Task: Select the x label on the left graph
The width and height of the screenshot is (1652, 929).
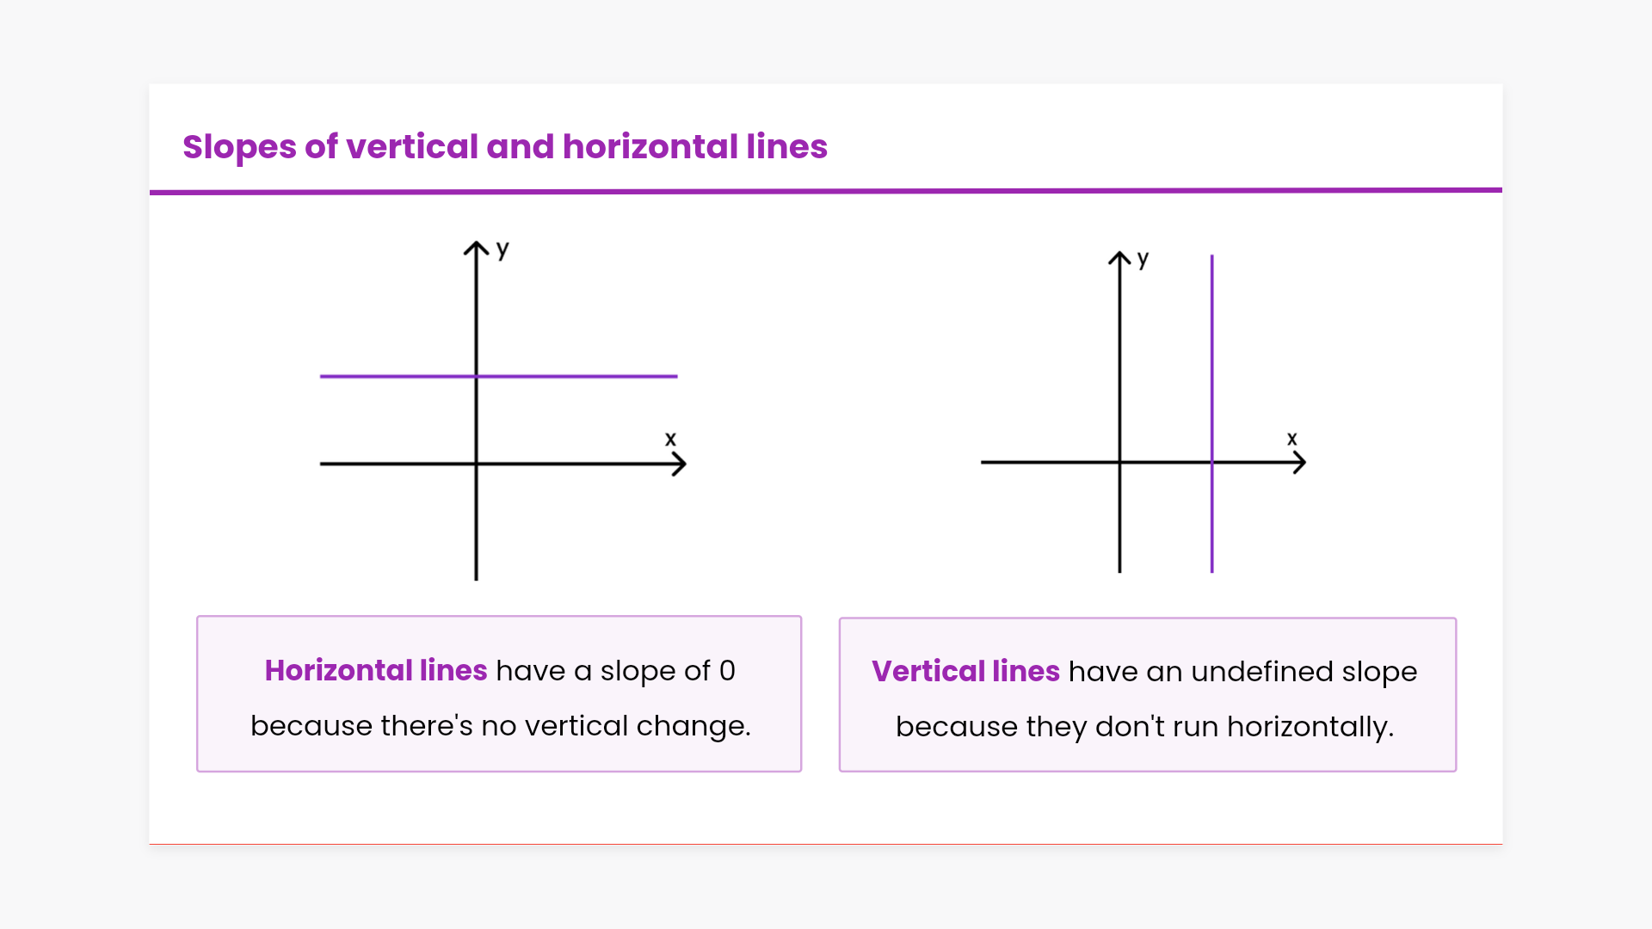Action: pos(670,440)
